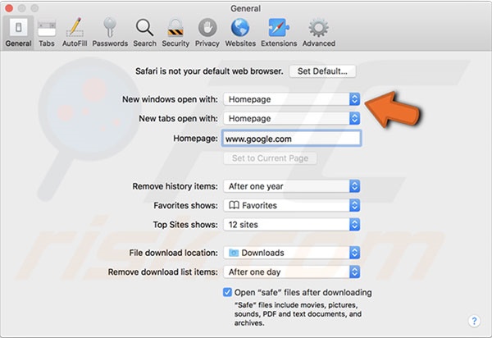
Task: Open the Websites globe icon pane
Action: tap(240, 32)
